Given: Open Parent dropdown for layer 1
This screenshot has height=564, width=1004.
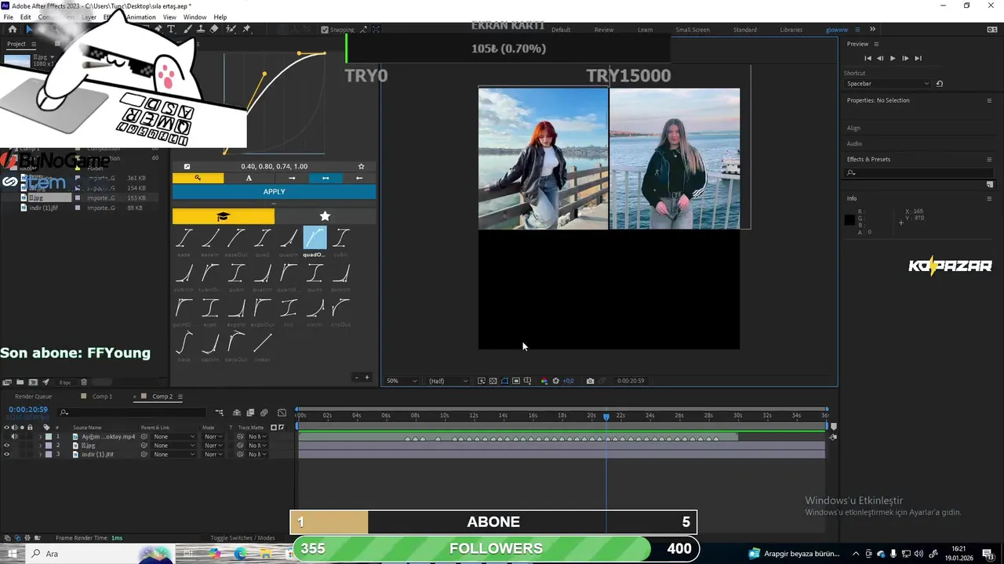Looking at the screenshot, I should [x=173, y=436].
